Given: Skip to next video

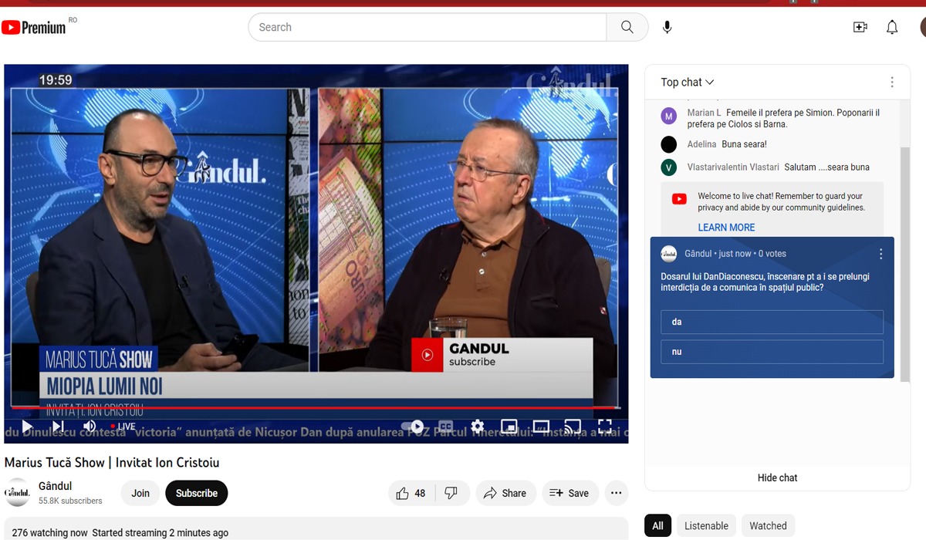Looking at the screenshot, I should (58, 426).
